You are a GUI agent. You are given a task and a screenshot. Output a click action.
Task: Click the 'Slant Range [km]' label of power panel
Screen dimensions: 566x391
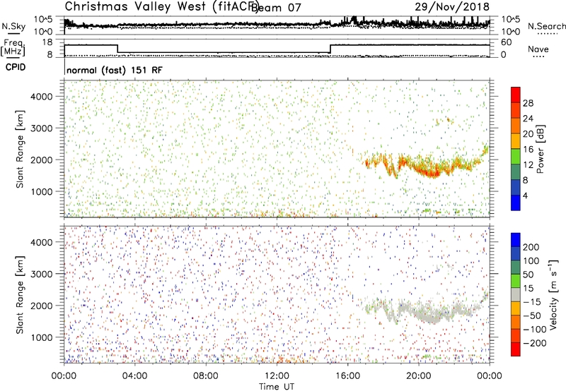20,149
